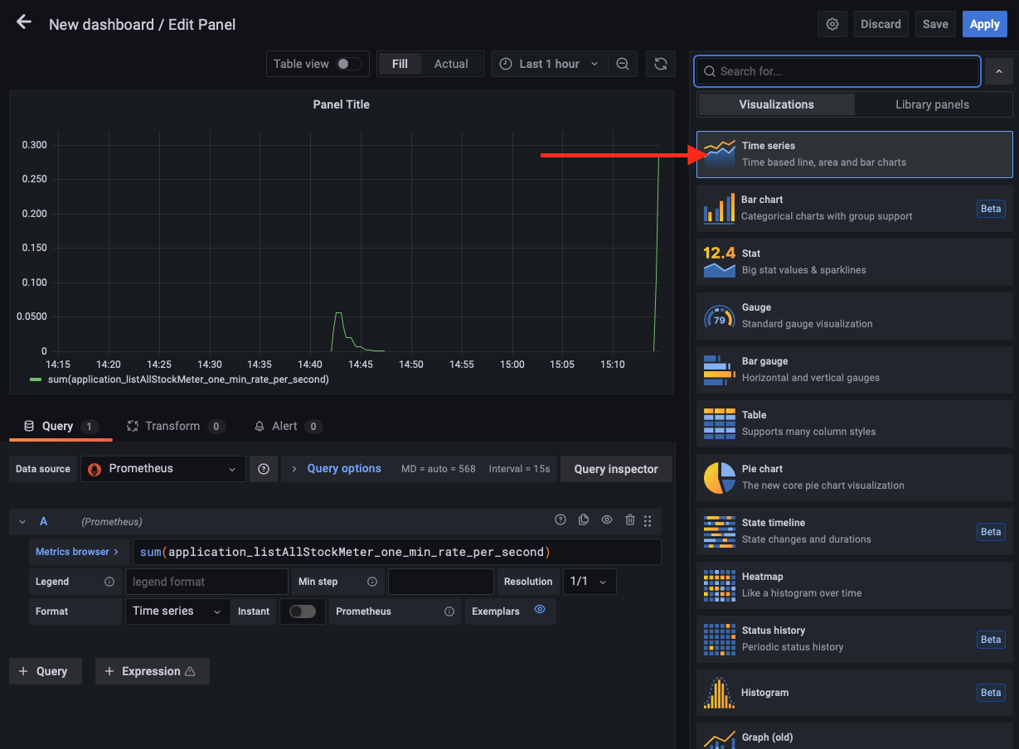Open the Last 1 hour time picker
This screenshot has height=749, width=1019.
(549, 64)
